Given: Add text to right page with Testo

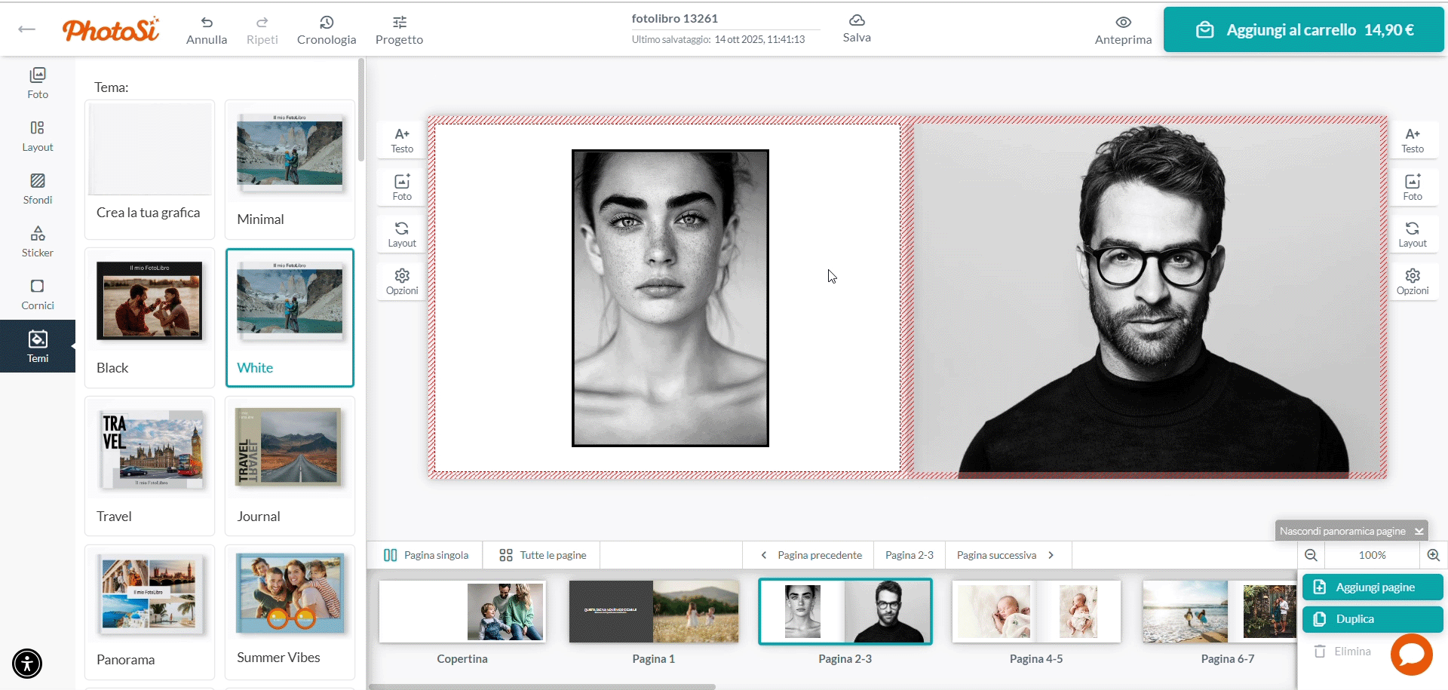Looking at the screenshot, I should pyautogui.click(x=1413, y=140).
